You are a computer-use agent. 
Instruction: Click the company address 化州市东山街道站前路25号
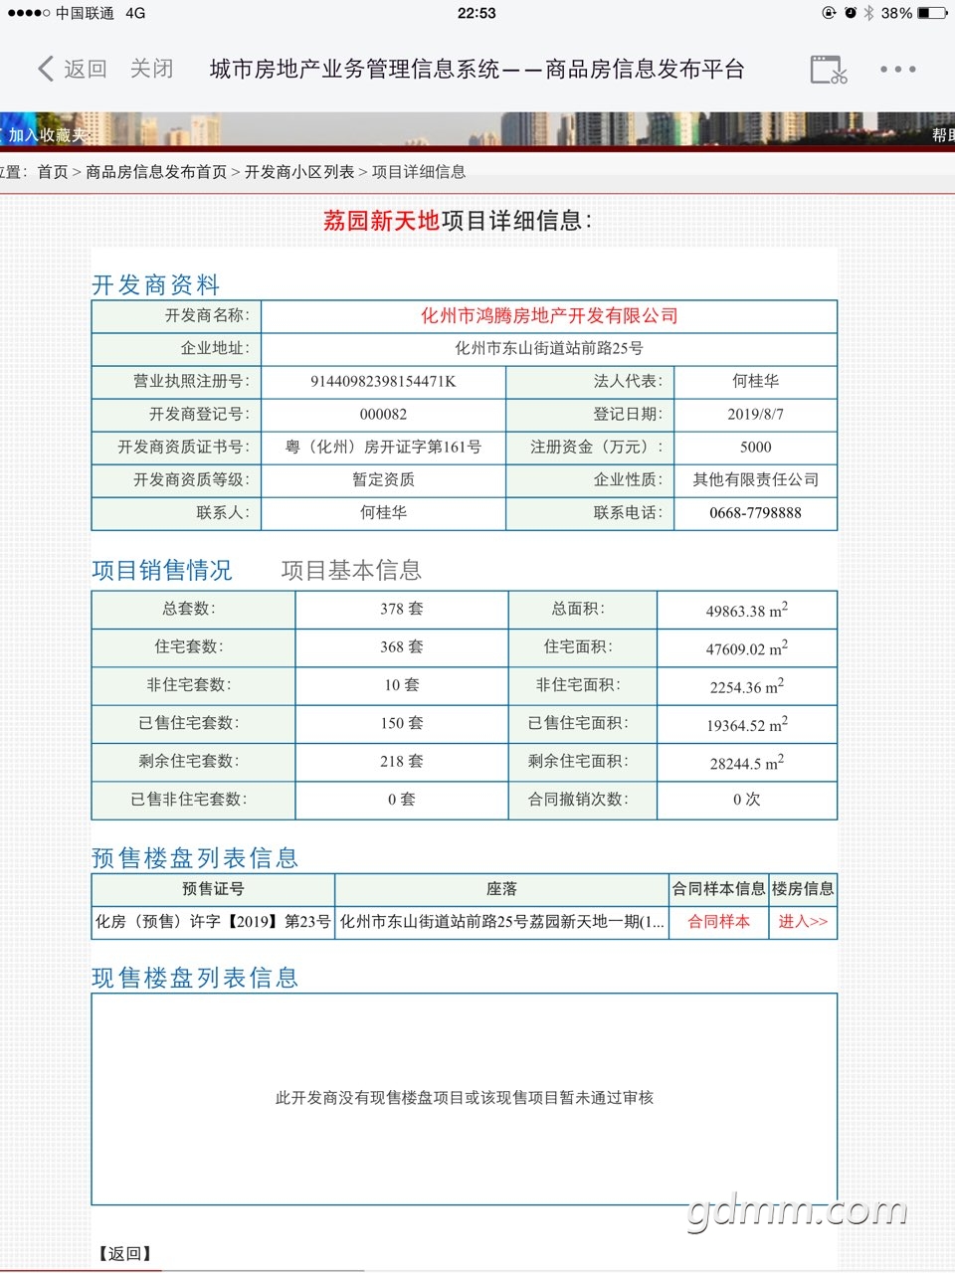coord(549,349)
